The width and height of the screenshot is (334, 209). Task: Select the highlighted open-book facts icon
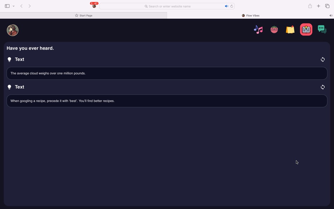(306, 30)
